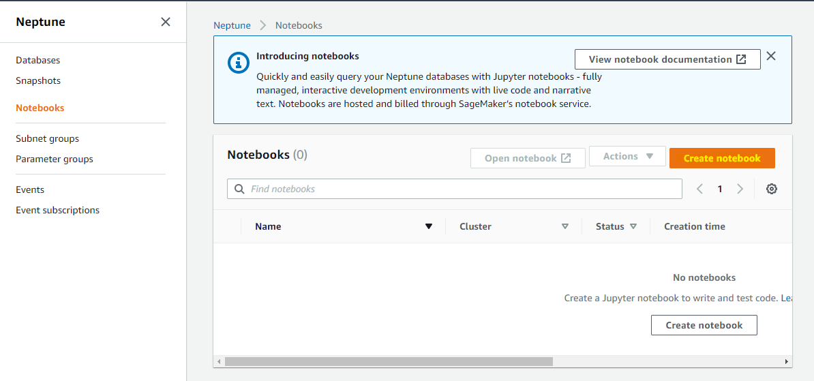
Task: Click the horizontal scrollbar thumb
Action: 389,361
